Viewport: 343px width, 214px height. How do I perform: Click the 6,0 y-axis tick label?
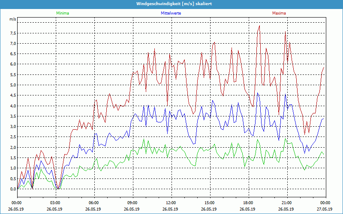[12, 64]
